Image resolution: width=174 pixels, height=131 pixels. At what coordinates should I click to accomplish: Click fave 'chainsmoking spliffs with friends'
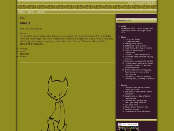pyautogui.click(x=139, y=63)
